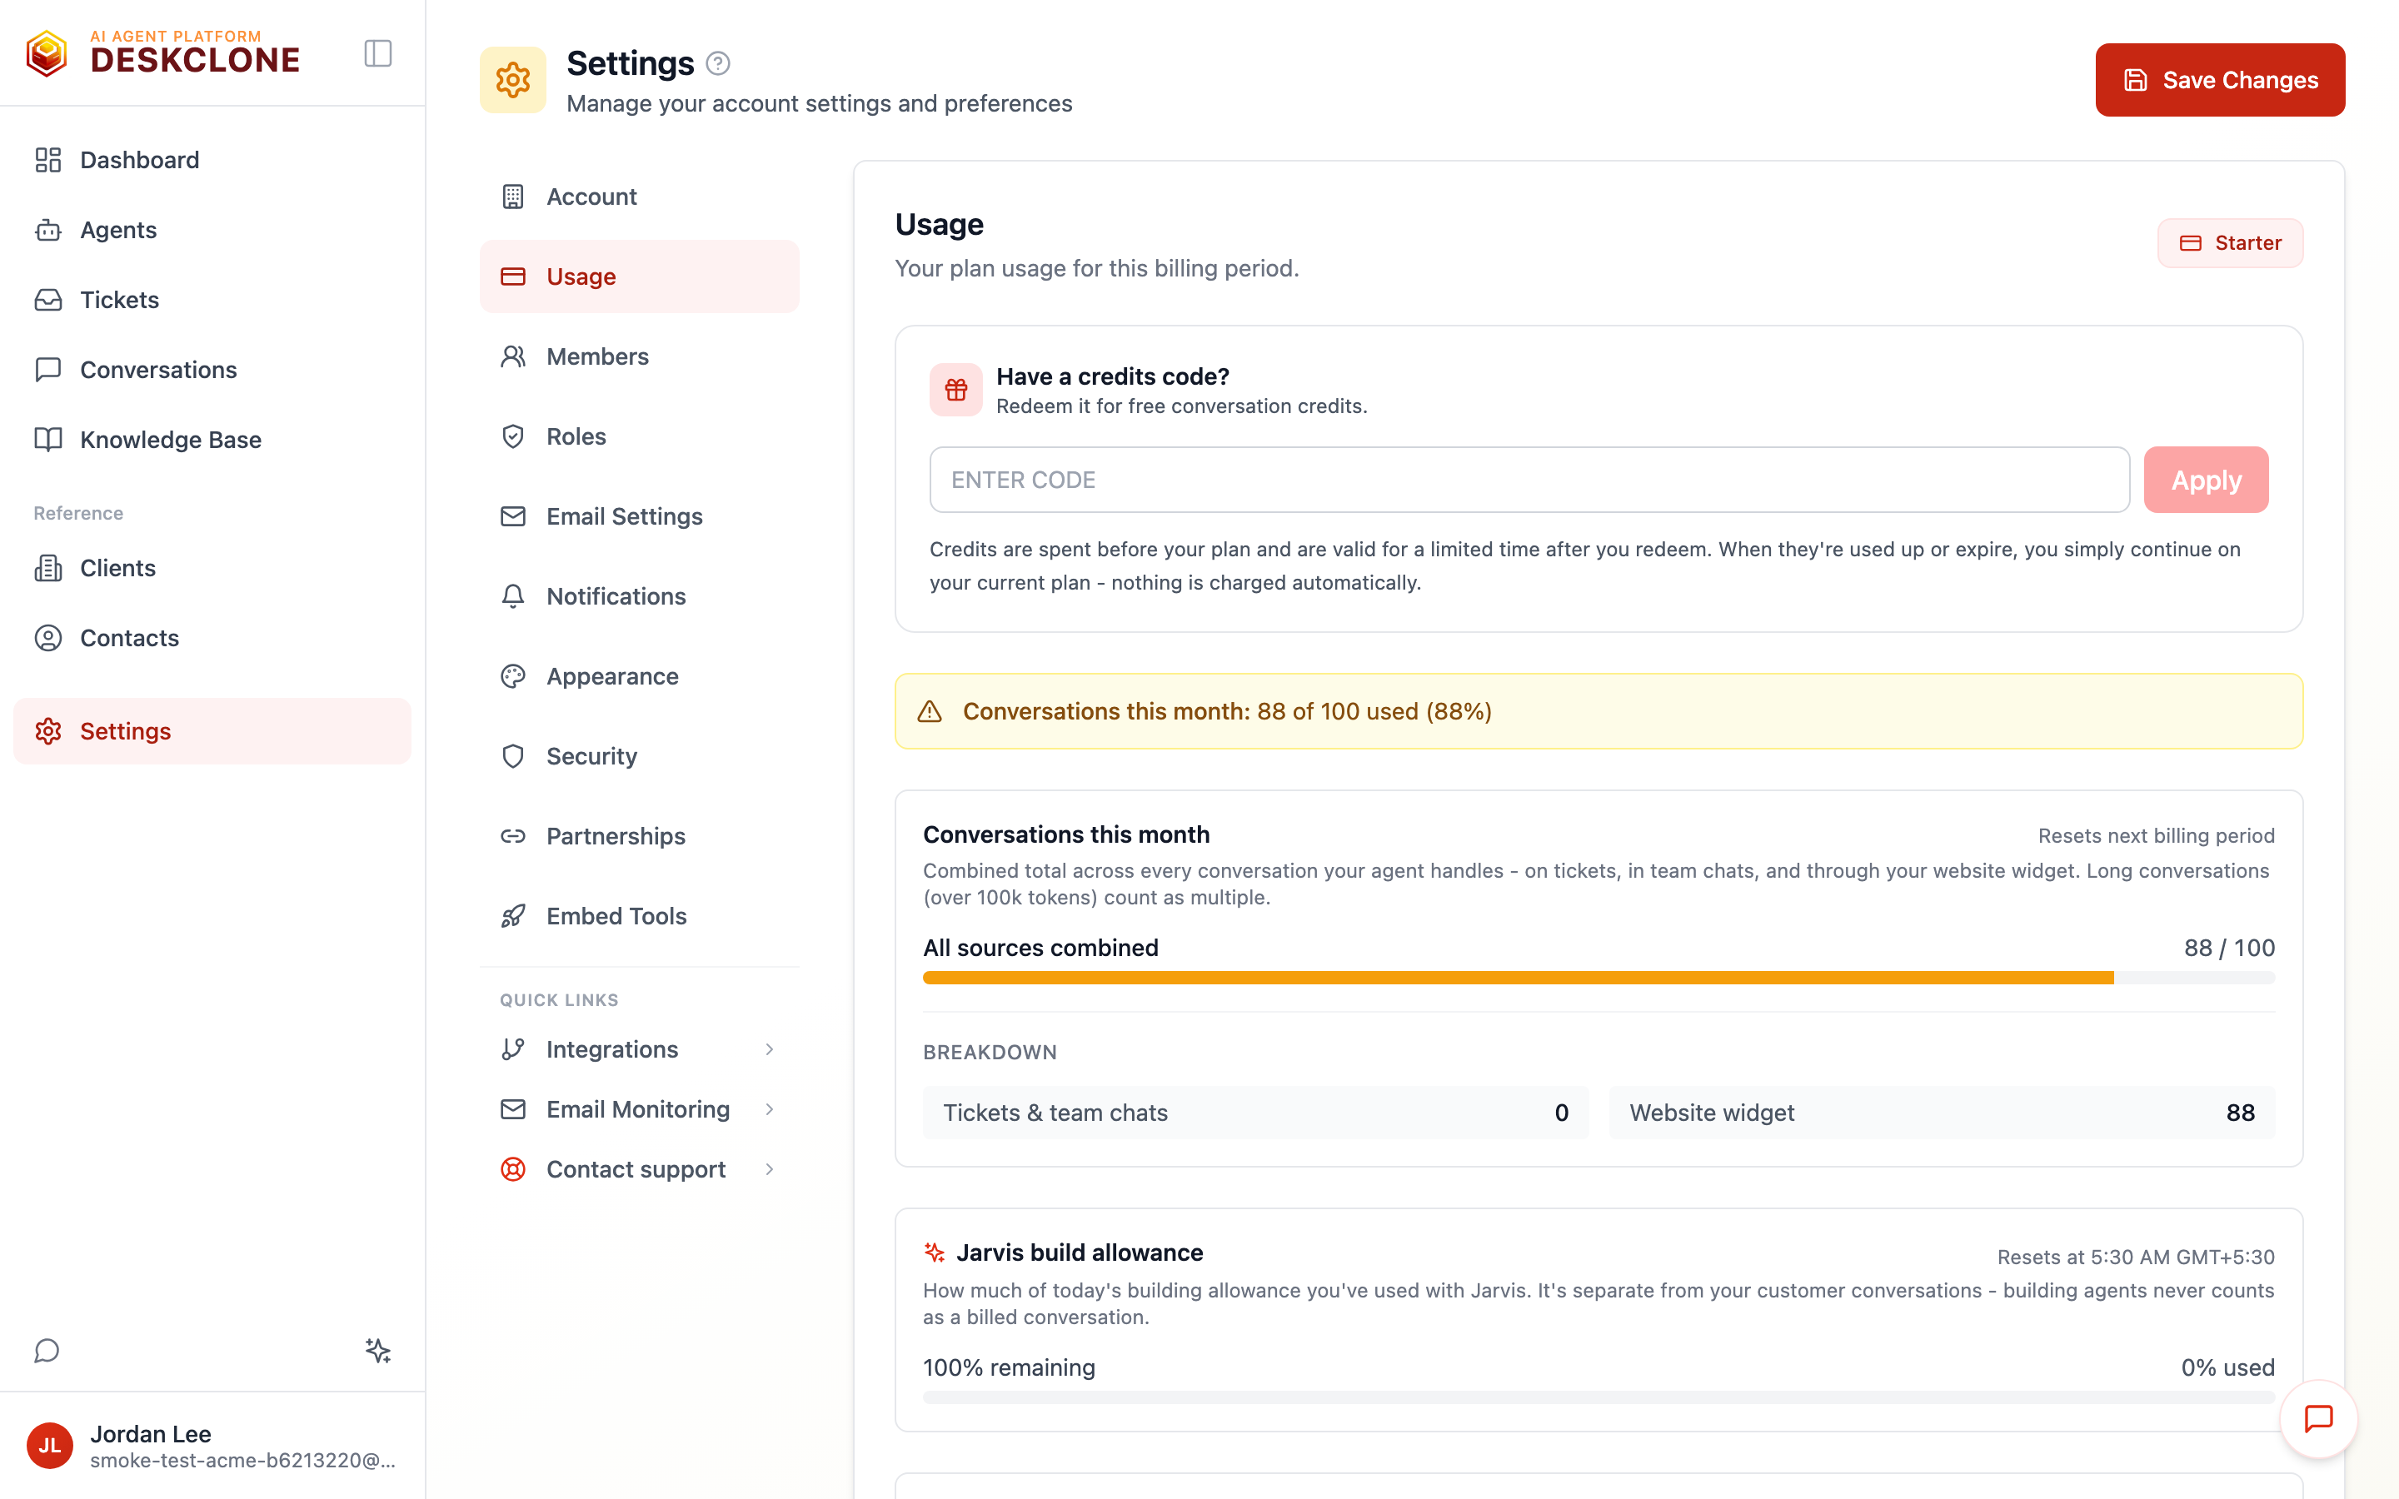Image resolution: width=2399 pixels, height=1499 pixels.
Task: Switch to the Security settings tab
Action: click(640, 756)
